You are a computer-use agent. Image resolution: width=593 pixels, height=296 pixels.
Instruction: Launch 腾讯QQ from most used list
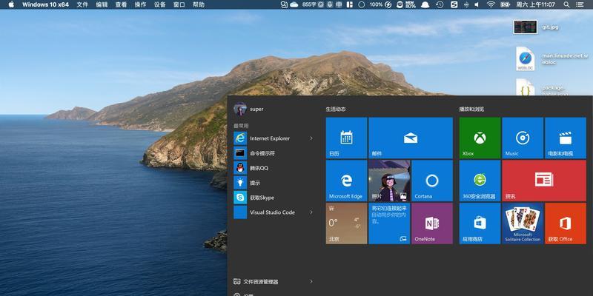[x=274, y=168]
